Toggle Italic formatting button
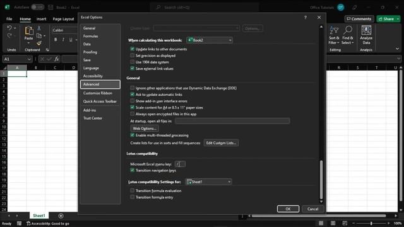The image size is (404, 227). coord(63,40)
